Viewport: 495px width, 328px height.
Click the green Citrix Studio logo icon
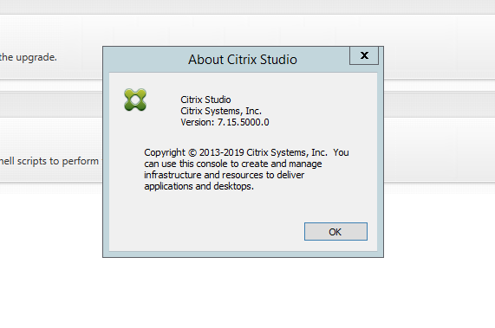point(135,100)
